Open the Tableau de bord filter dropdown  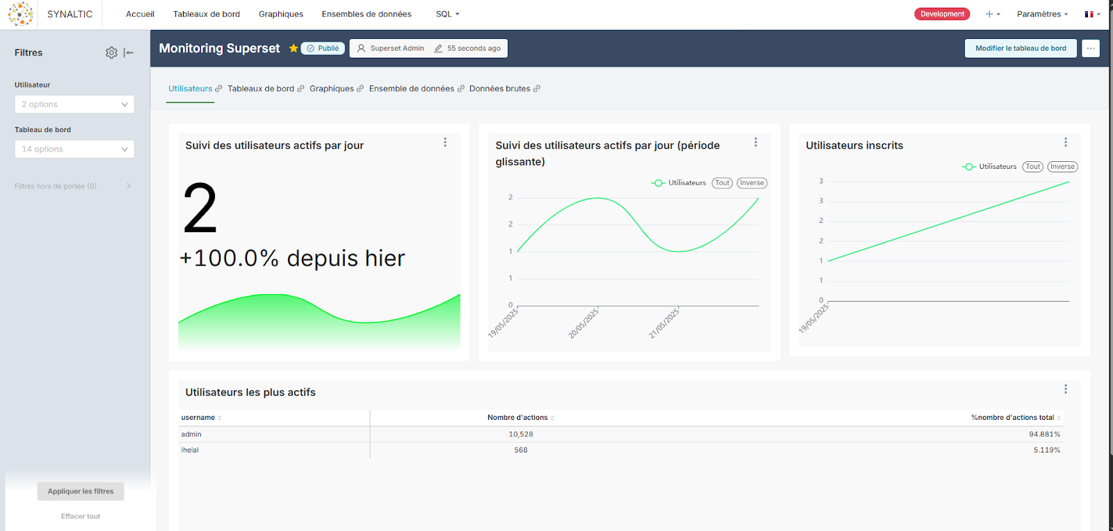pos(74,149)
